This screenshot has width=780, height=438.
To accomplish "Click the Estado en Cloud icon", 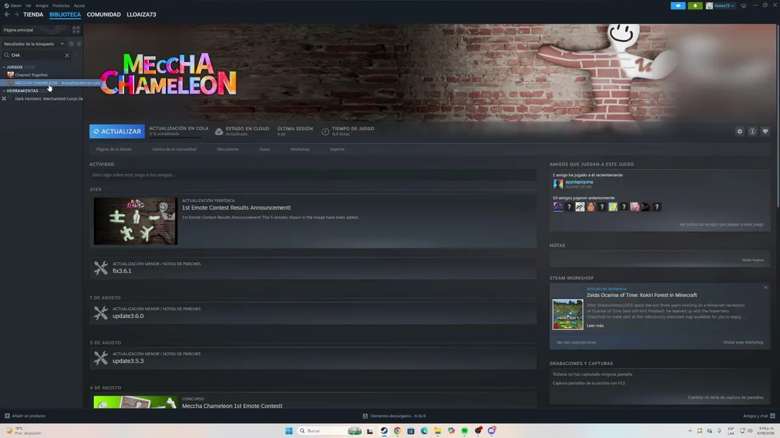I will pyautogui.click(x=219, y=131).
